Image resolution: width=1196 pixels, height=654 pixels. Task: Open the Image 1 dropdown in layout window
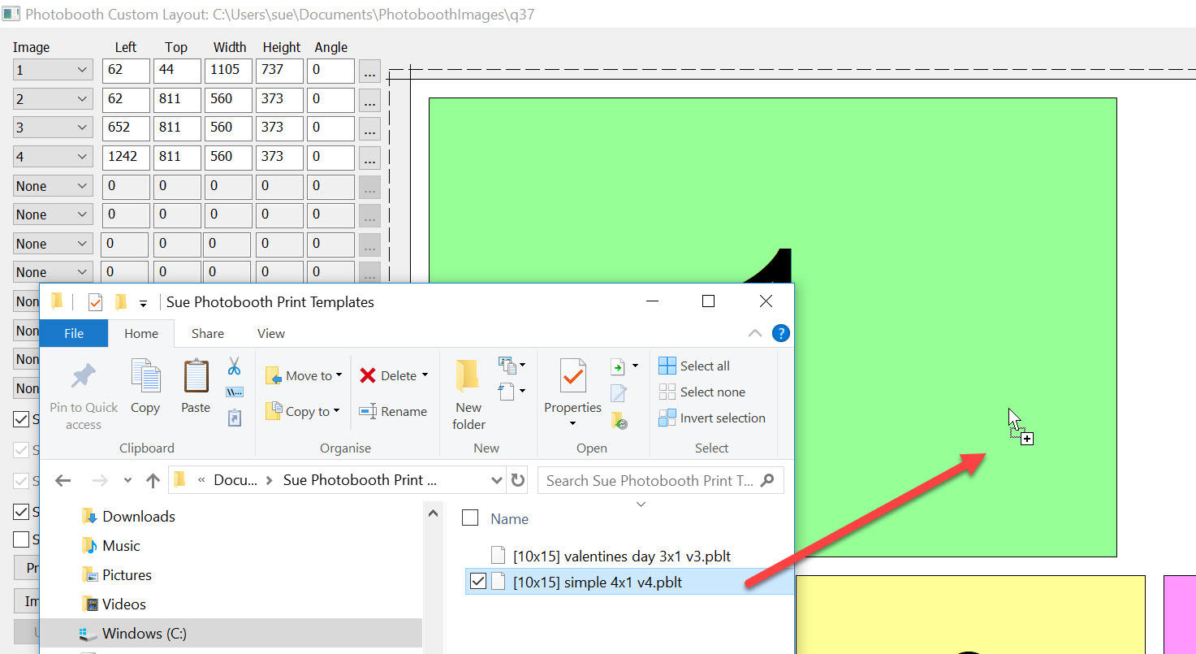click(53, 70)
